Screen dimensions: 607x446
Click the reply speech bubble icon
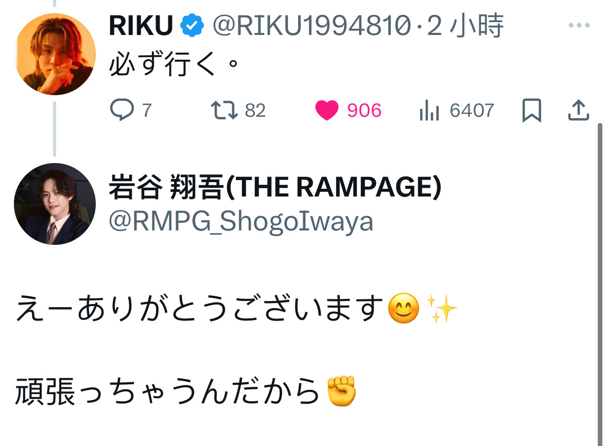click(122, 110)
